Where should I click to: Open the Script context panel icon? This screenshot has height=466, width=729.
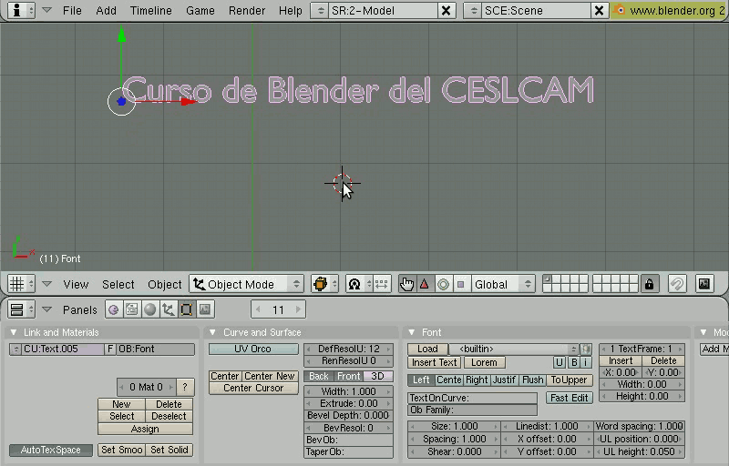click(132, 309)
